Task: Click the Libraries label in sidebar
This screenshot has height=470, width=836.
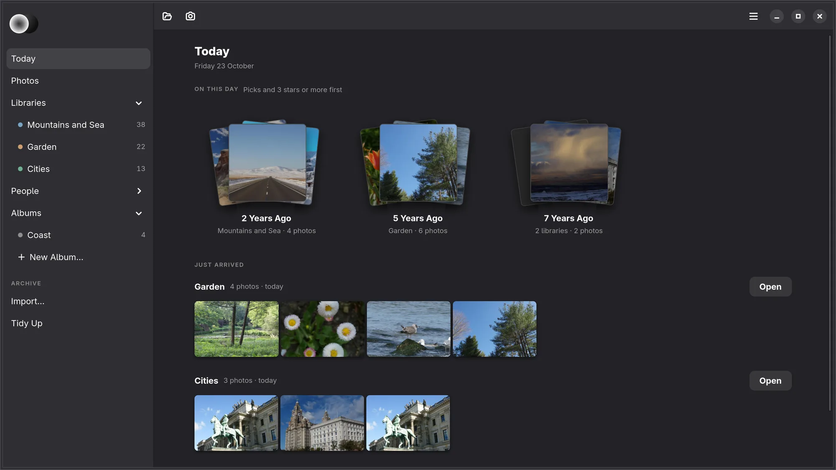Action: coord(28,103)
